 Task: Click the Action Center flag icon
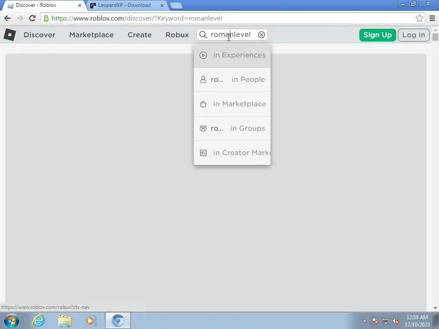pos(375,321)
